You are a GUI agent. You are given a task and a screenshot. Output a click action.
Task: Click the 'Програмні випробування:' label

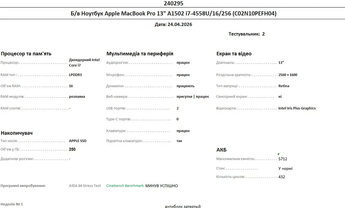click(x=23, y=186)
